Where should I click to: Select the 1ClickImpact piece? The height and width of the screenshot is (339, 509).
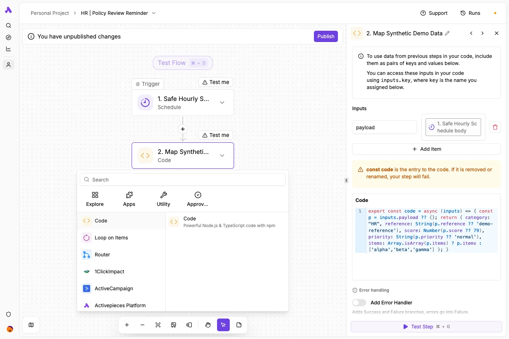[x=121, y=272]
